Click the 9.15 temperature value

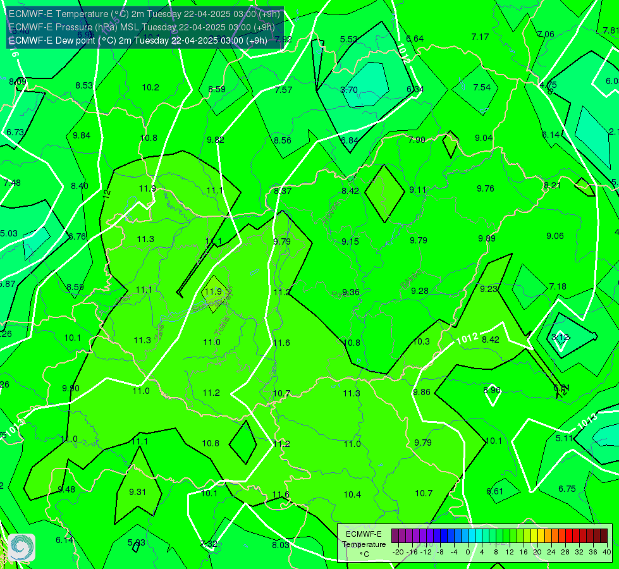tap(350, 242)
